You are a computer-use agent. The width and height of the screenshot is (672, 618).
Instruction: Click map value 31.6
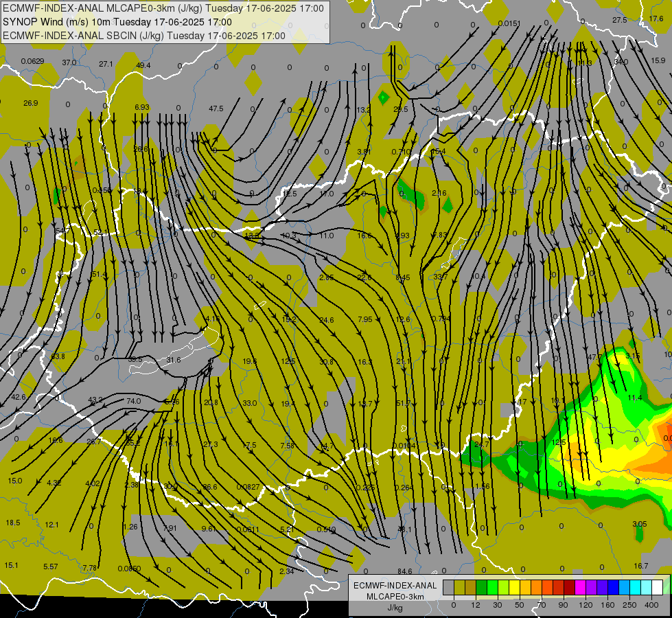[x=174, y=360]
